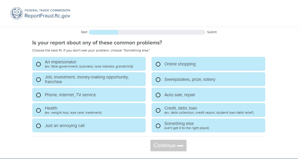Select Credit, debt, loan radio button
Viewport: 299px width, 159px height.
[x=158, y=110]
